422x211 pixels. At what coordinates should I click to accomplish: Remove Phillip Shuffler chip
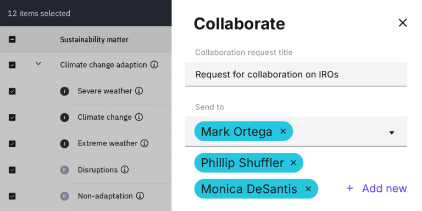(293, 163)
